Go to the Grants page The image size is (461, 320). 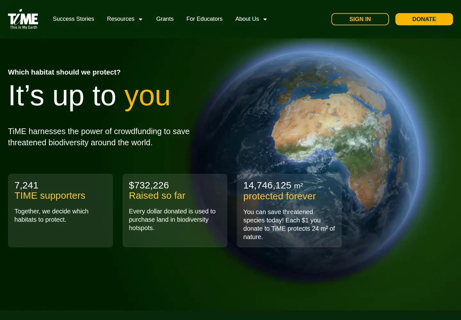click(165, 19)
